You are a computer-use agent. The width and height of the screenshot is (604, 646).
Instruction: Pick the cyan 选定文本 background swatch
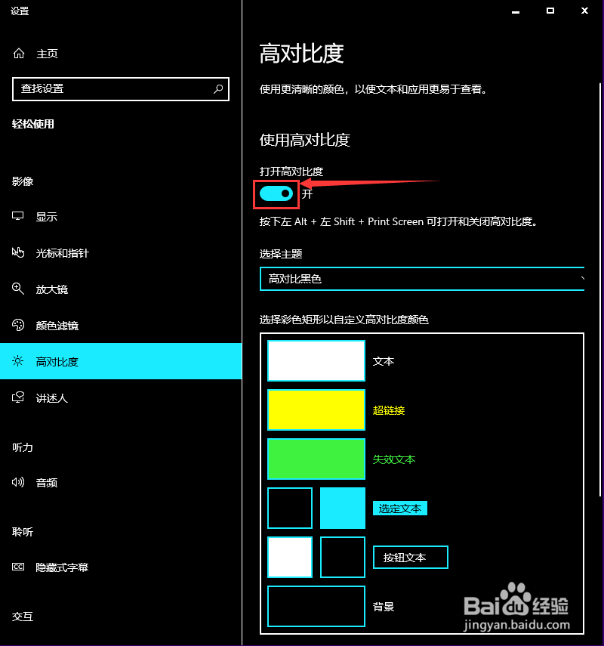(343, 508)
